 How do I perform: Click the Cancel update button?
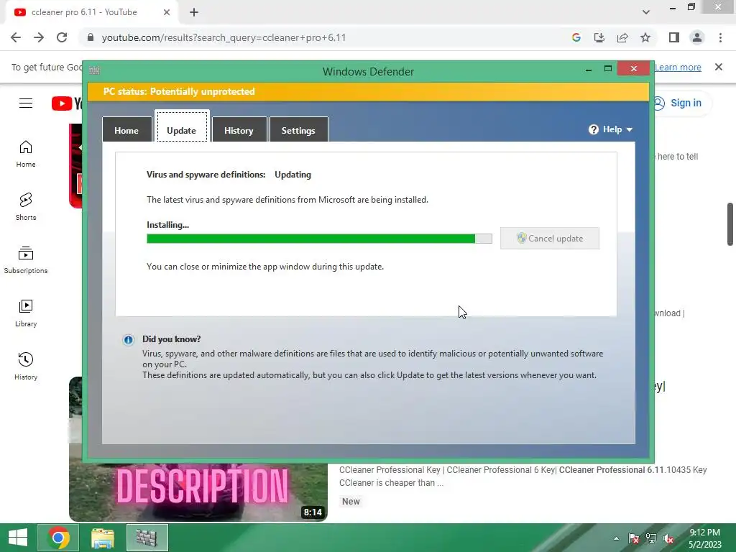[550, 239]
